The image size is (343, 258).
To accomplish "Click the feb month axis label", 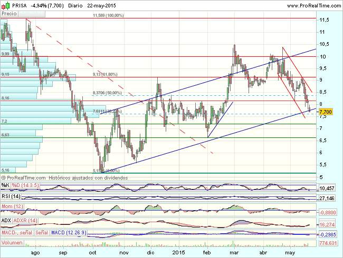I will click(207, 253).
